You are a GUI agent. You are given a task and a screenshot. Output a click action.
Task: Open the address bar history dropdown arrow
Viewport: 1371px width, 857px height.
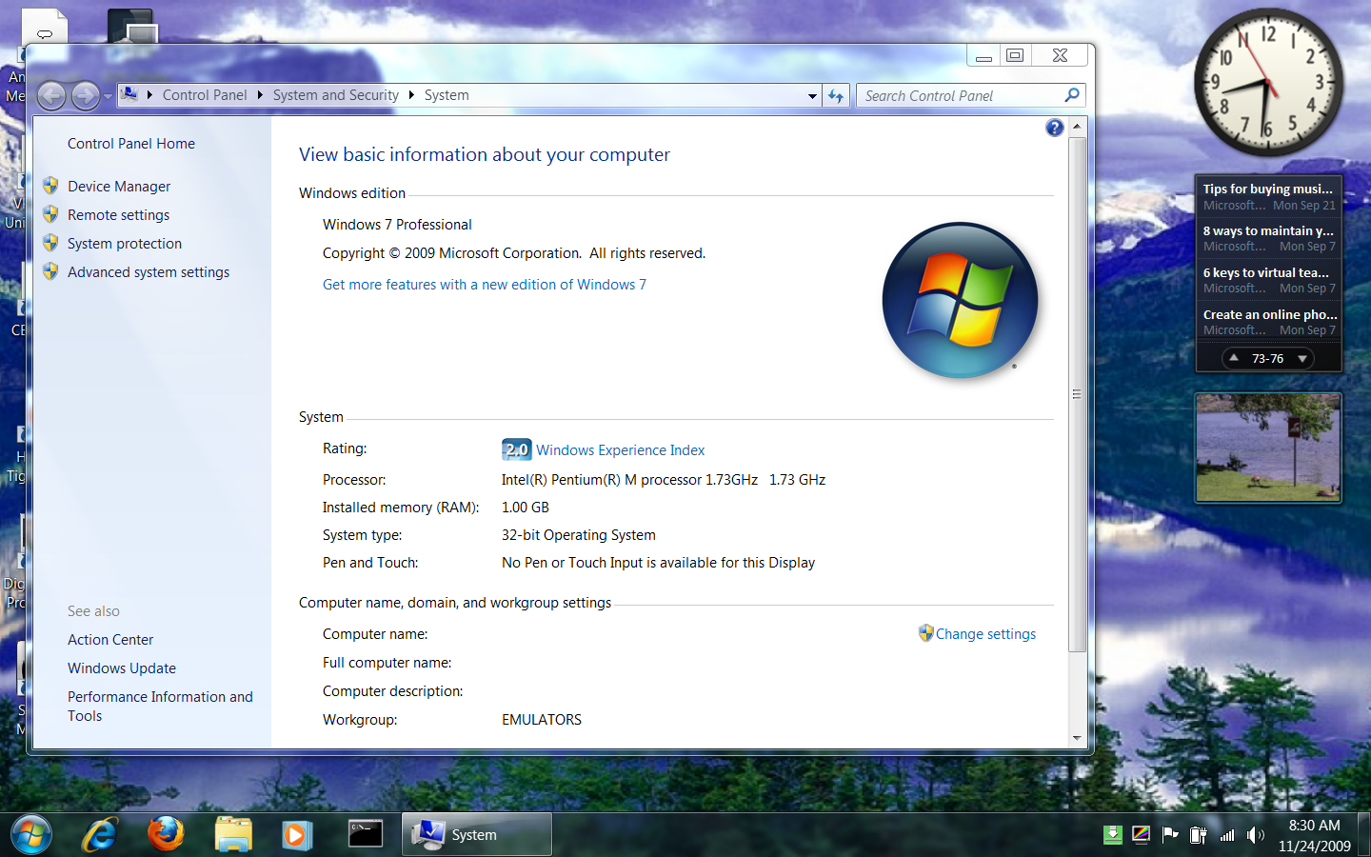tap(812, 95)
